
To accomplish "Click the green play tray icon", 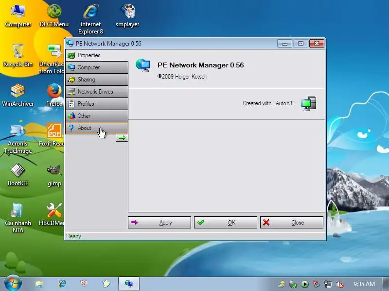I will tap(305, 284).
